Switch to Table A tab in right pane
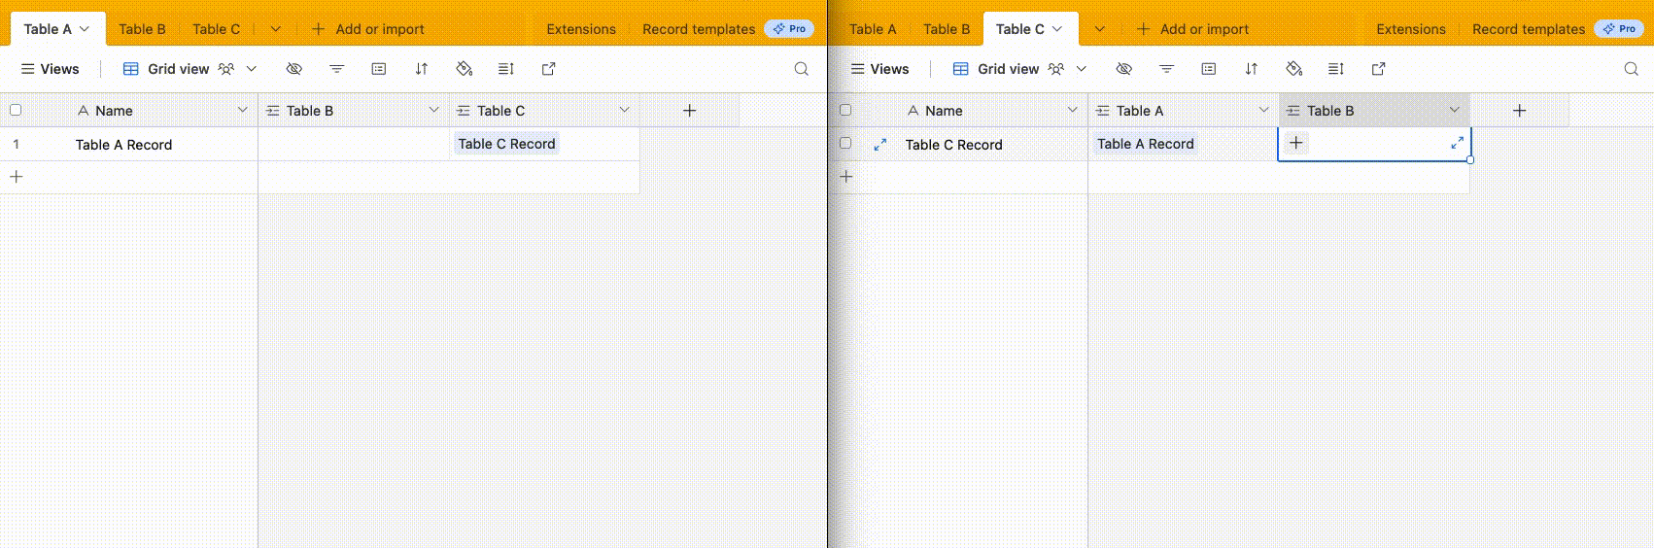This screenshot has height=548, width=1654. click(873, 29)
